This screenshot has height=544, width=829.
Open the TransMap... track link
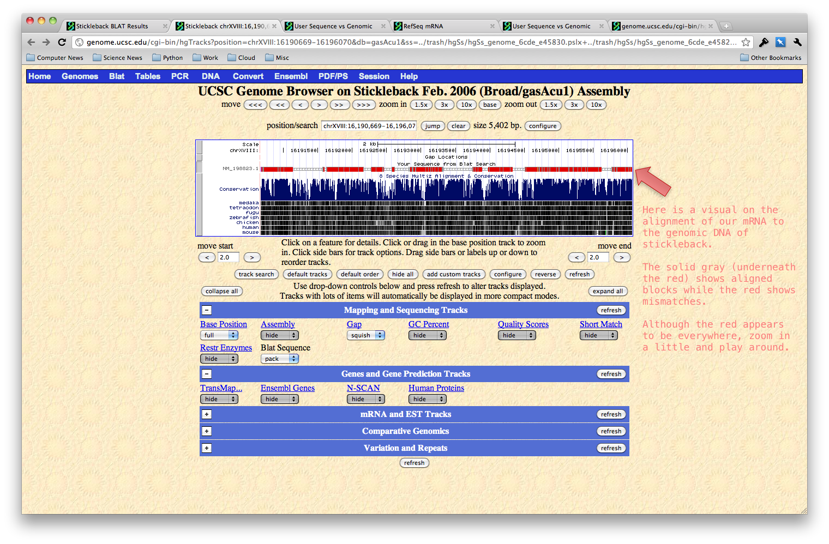coord(221,388)
